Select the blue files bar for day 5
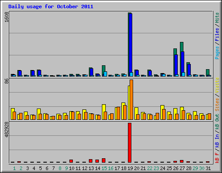This screenshot has height=173, width=222. 39,73
